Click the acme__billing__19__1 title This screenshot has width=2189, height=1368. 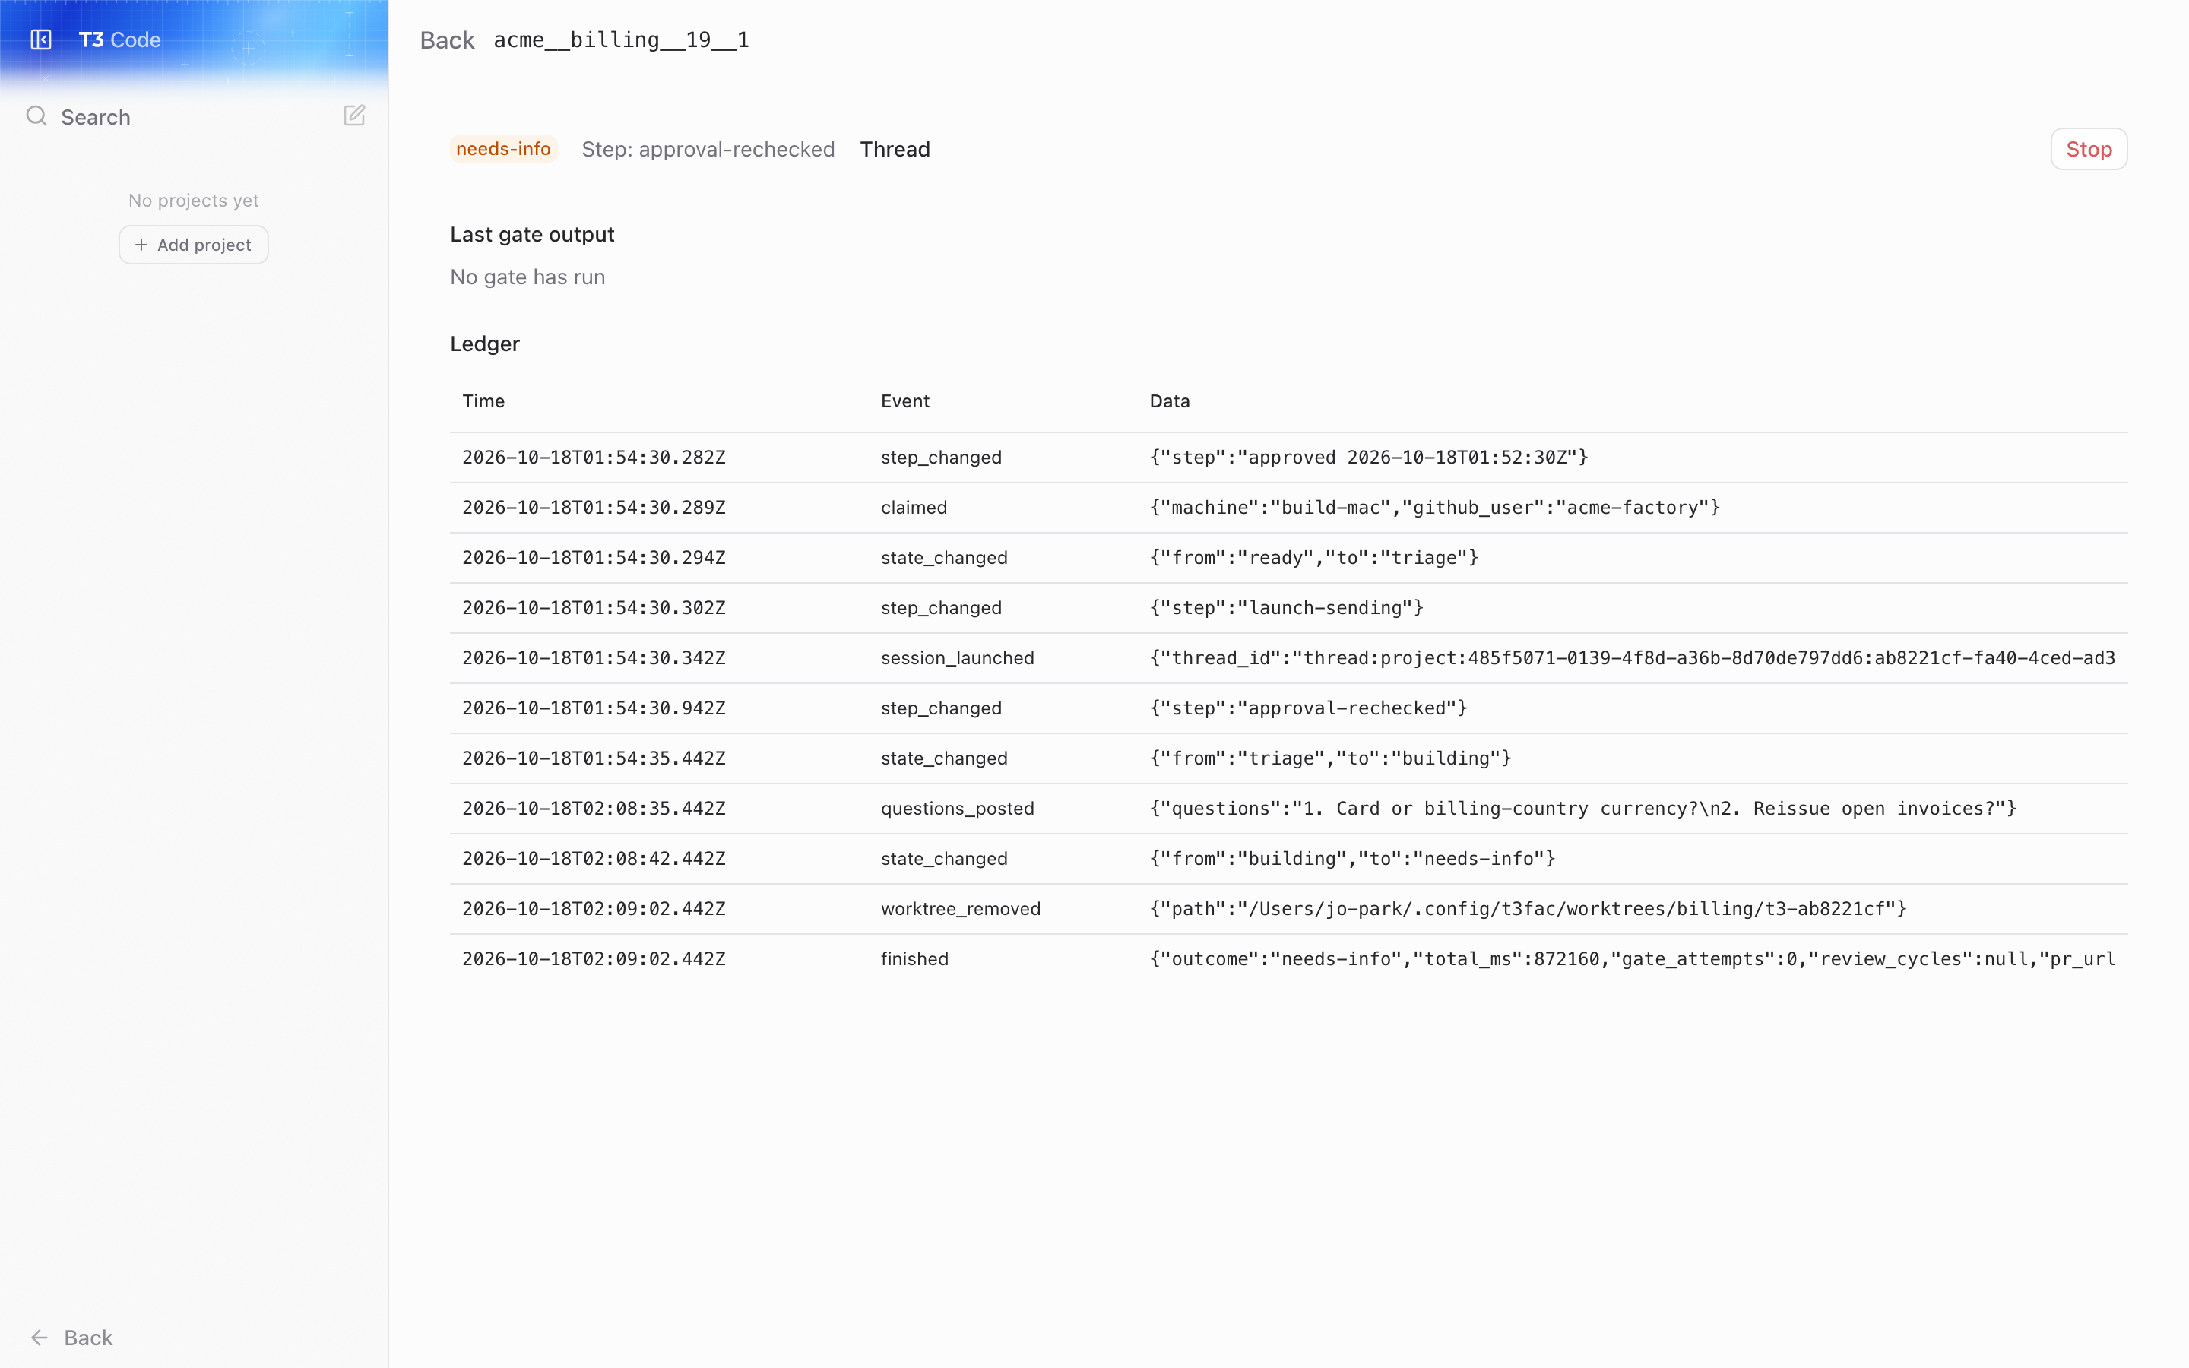point(622,40)
